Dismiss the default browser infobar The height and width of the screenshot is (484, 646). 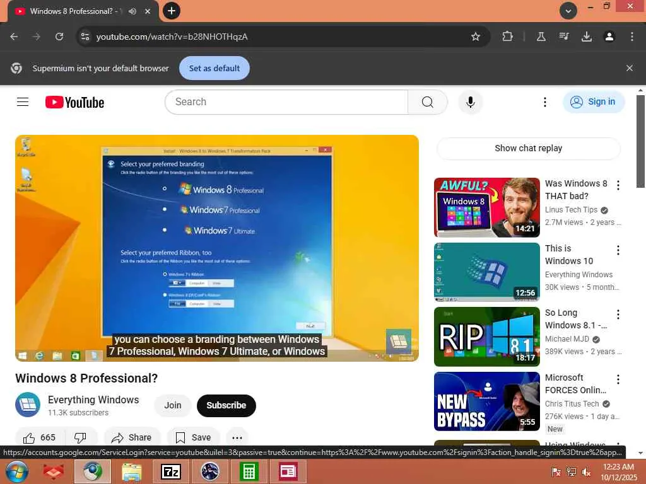630,68
